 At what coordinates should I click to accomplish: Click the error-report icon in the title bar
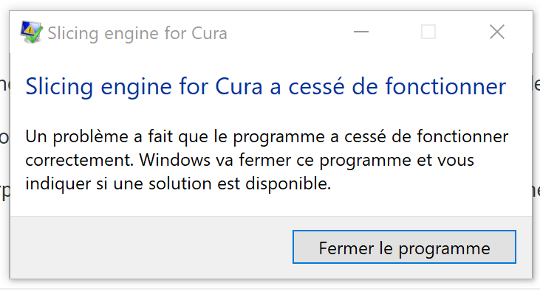click(x=31, y=32)
